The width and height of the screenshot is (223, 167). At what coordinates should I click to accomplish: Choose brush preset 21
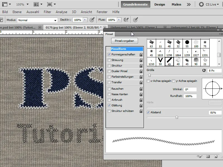click(x=205, y=62)
